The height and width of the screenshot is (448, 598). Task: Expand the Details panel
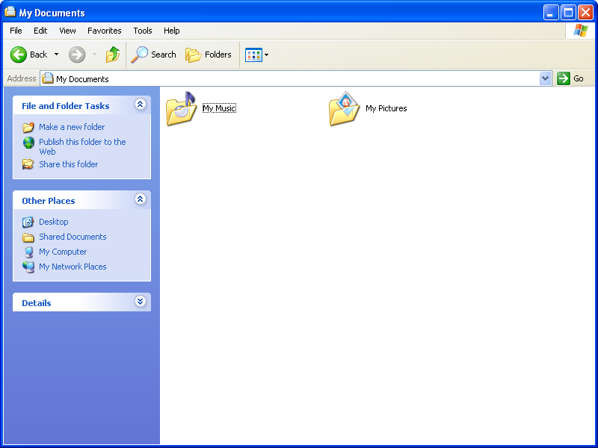point(141,302)
